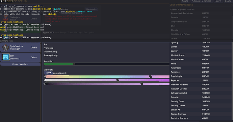Click the 'Spawn priority:' label
The width and height of the screenshot is (233, 122).
[x=51, y=55]
